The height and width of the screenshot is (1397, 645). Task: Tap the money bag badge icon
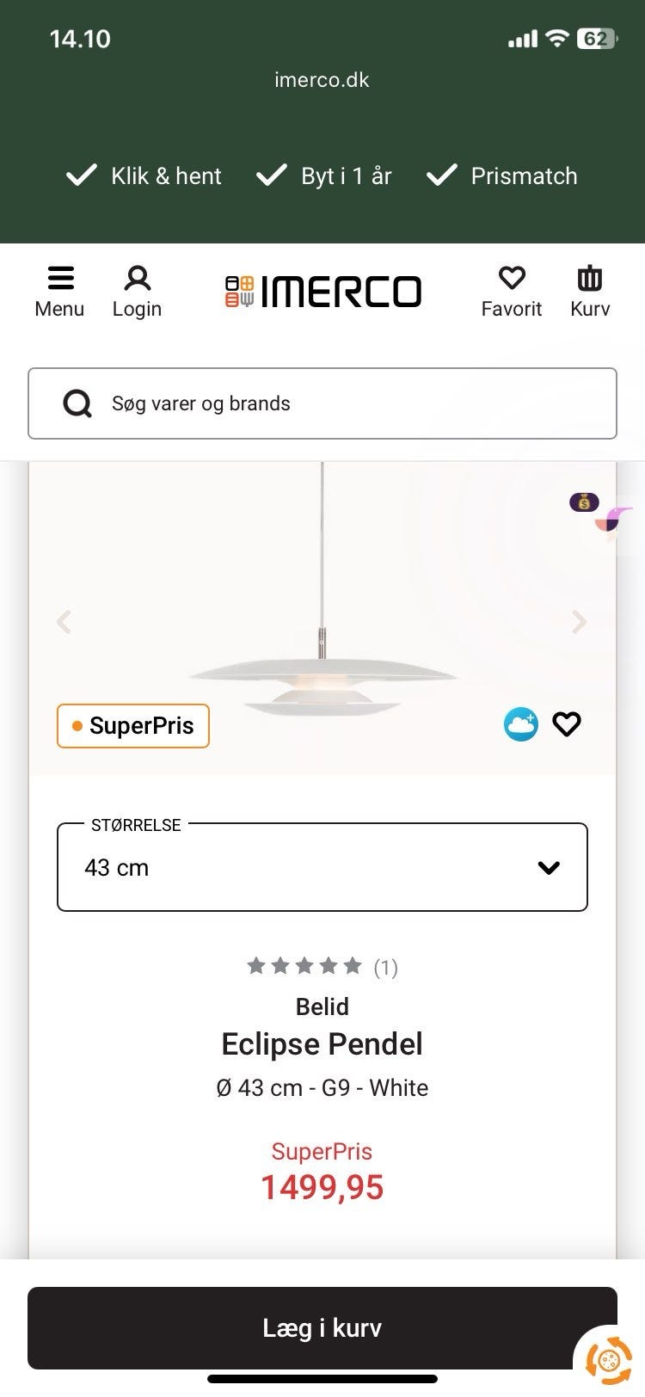584,502
